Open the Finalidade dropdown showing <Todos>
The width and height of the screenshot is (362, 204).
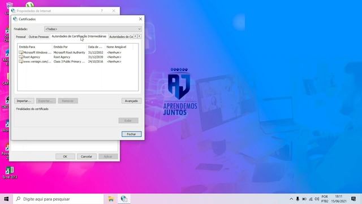click(x=93, y=29)
